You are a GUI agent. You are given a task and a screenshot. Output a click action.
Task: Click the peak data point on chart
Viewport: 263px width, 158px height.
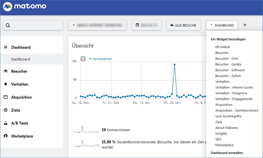pyautogui.click(x=175, y=64)
